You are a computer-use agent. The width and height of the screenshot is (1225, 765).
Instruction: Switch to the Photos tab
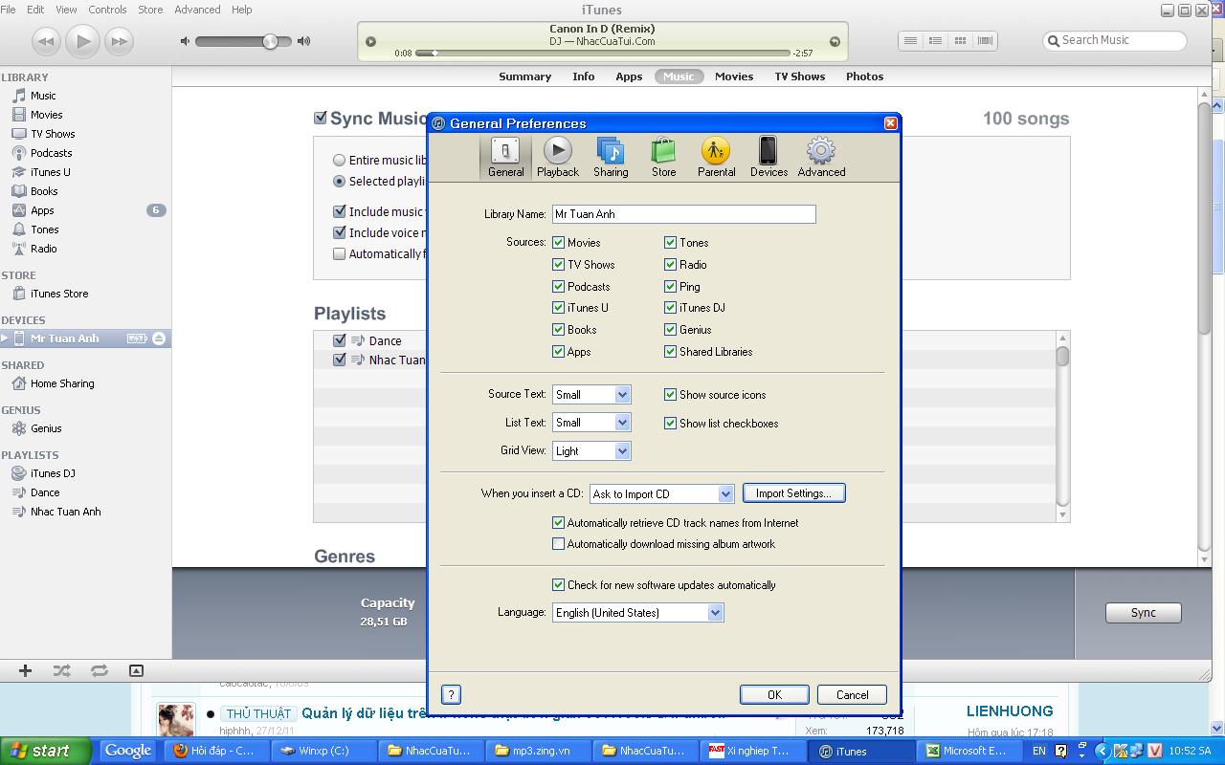click(x=864, y=76)
